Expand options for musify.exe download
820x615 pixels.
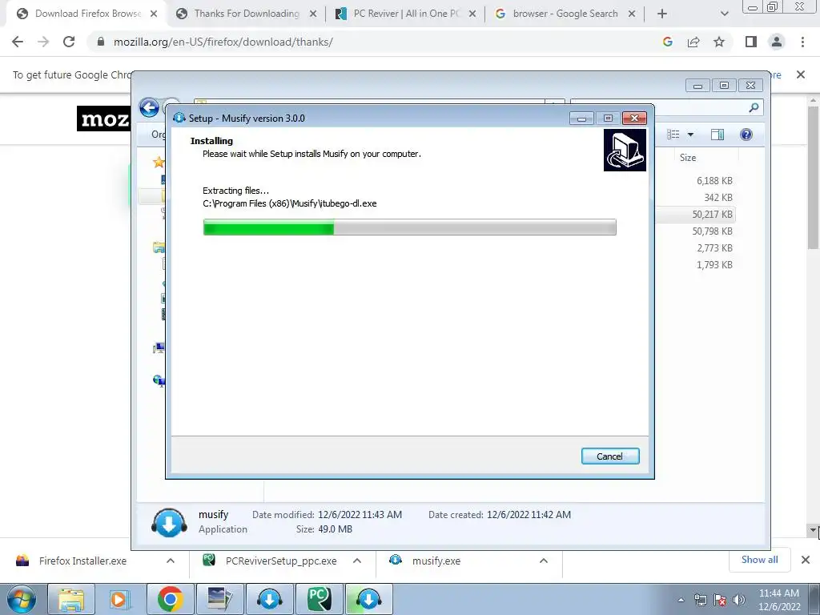click(544, 561)
